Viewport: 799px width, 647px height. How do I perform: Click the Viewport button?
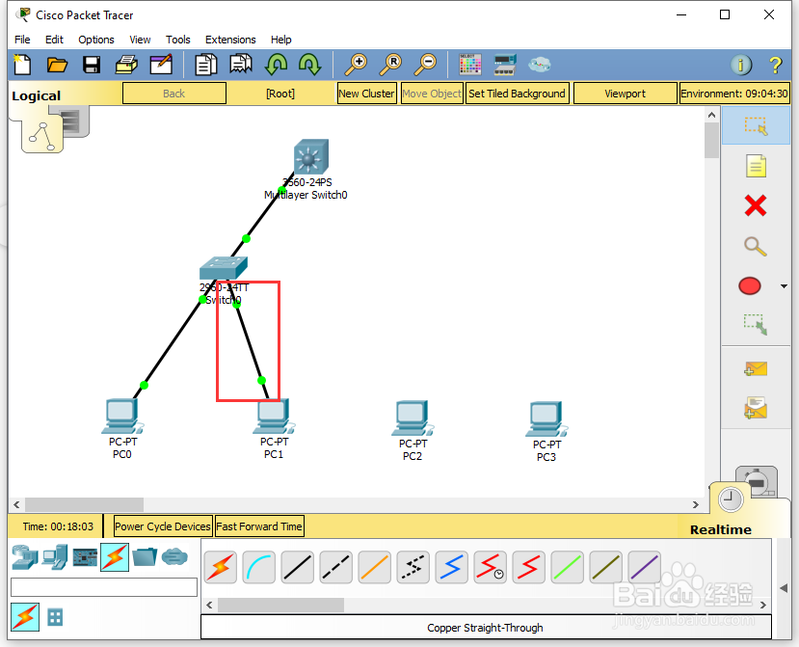pos(625,94)
